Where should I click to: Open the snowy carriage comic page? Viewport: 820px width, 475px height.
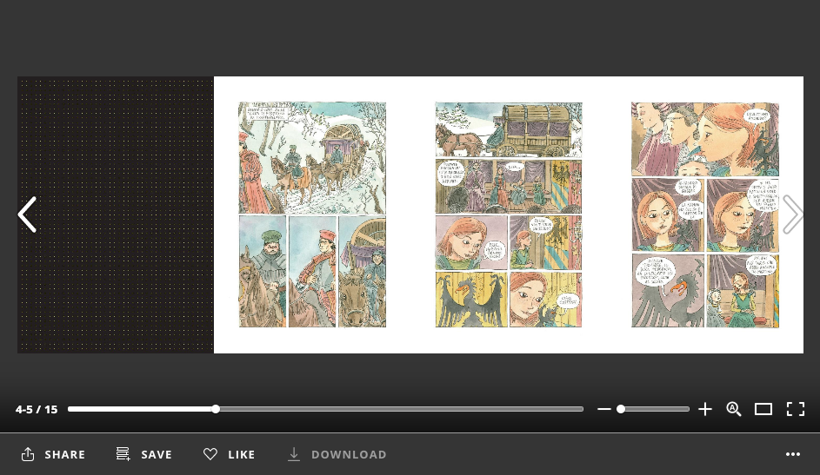pyautogui.click(x=312, y=214)
